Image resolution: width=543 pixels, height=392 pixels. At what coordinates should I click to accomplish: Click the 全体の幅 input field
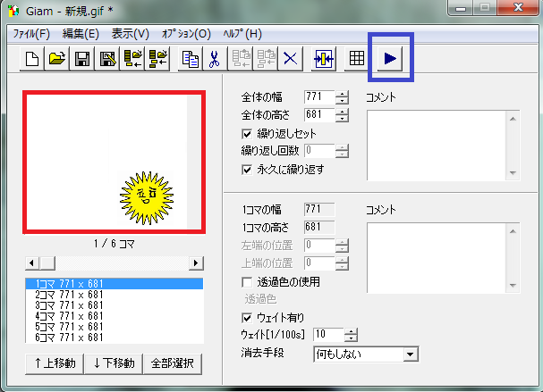pos(319,97)
